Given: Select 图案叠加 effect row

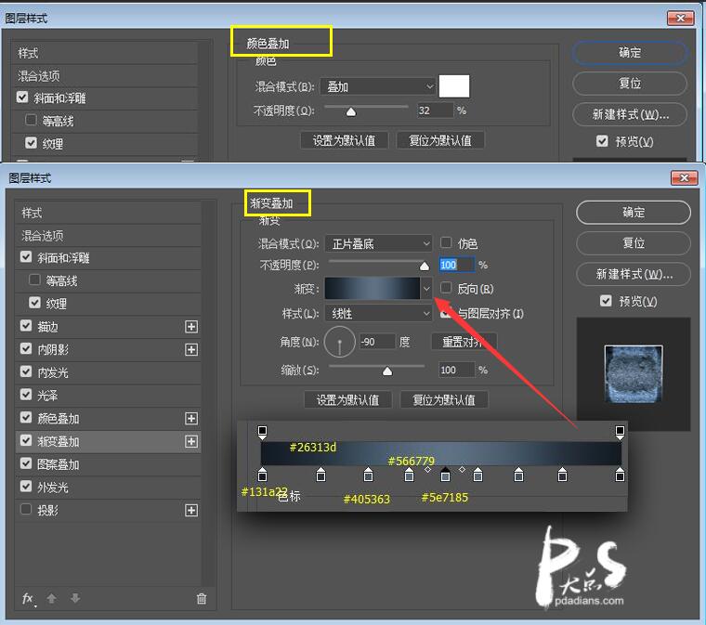Looking at the screenshot, I should click(108, 464).
